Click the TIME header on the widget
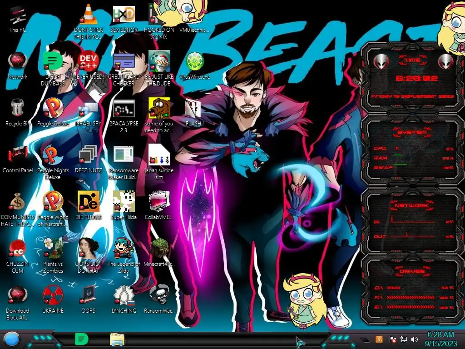The image size is (465, 349). 412,60
